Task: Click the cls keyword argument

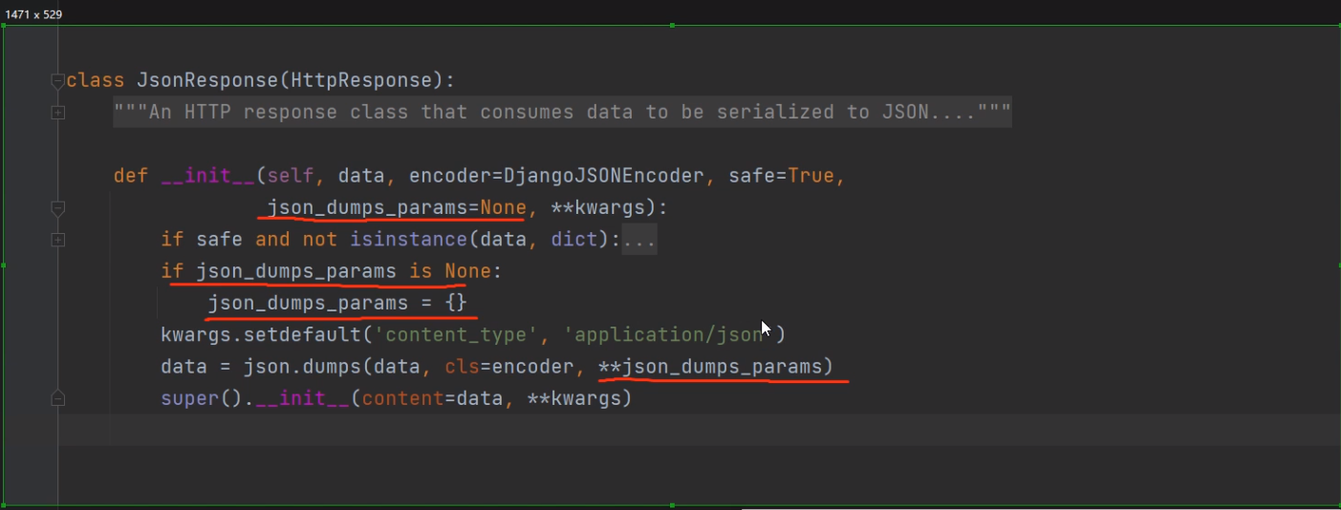Action: coord(462,367)
